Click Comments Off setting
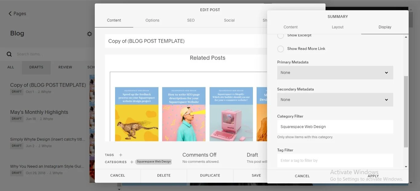This screenshot has width=420, height=191. click(199, 155)
